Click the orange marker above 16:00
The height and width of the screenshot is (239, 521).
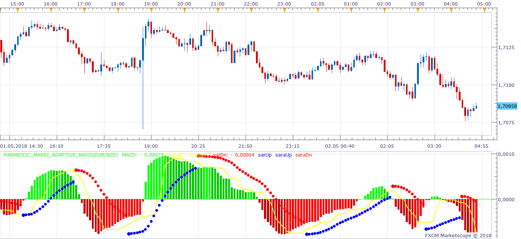[51, 10]
